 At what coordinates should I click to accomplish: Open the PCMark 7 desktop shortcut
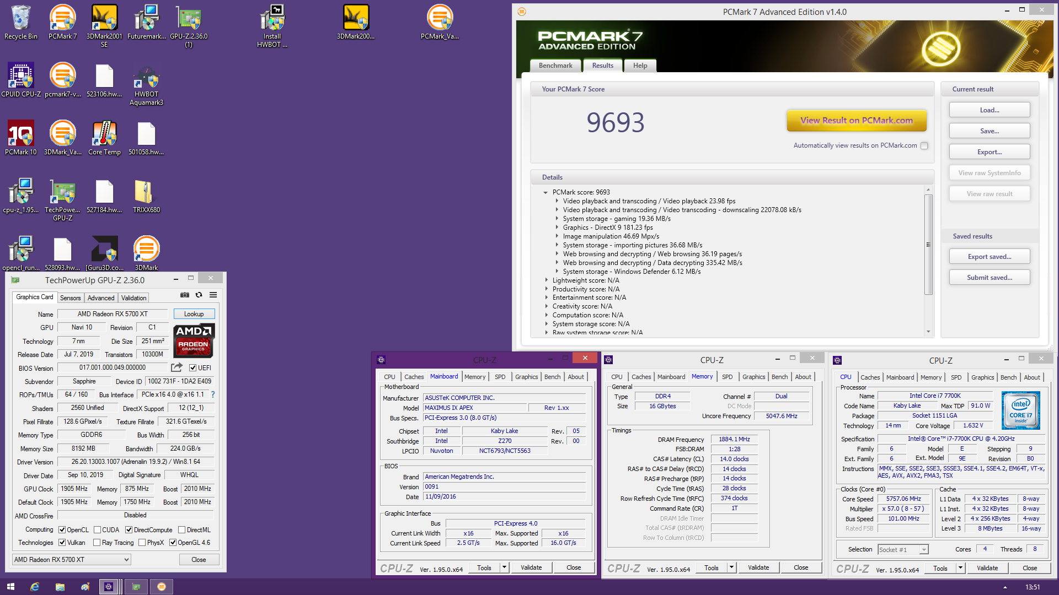(63, 23)
